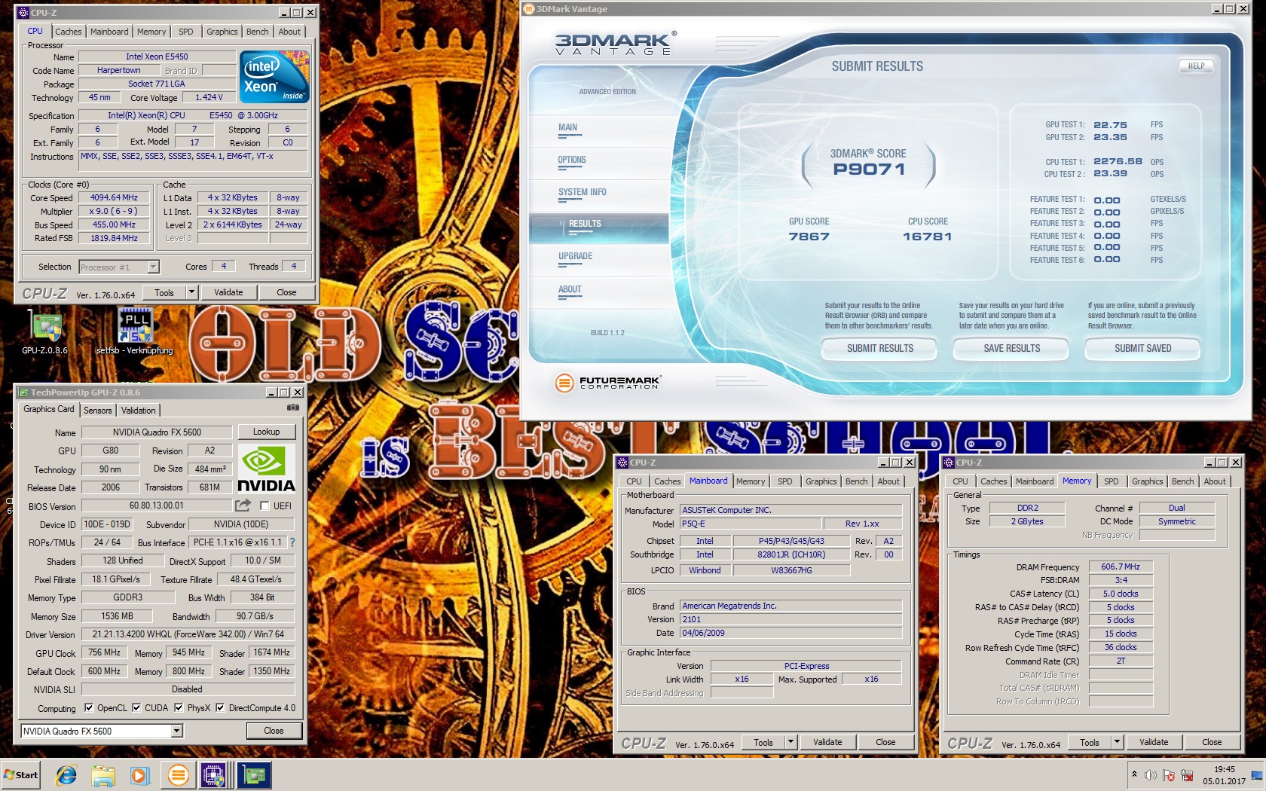Screen dimensions: 1266x791
Task: Click Close button at bottom of GPU-Z
Action: pyautogui.click(x=274, y=731)
